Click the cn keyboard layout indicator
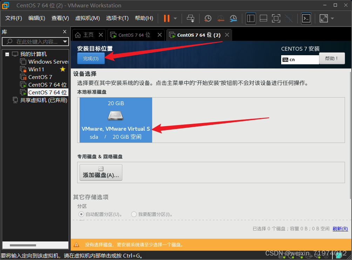The image size is (352, 260). (x=300, y=60)
